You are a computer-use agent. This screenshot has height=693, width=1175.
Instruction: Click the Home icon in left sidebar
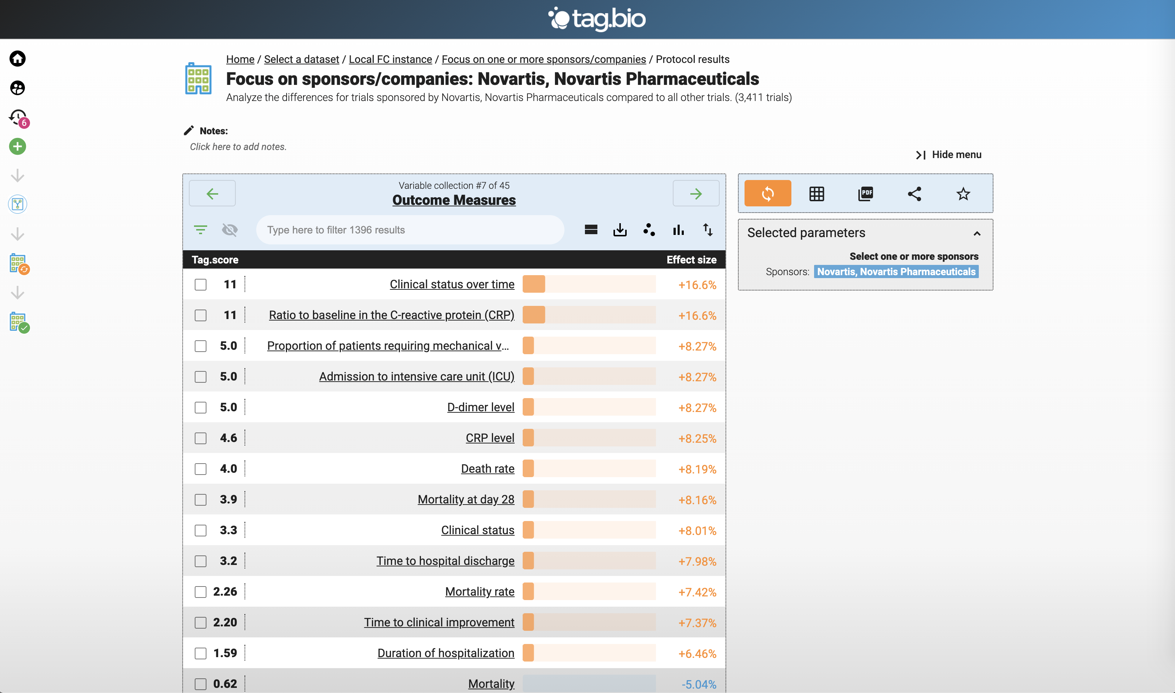17,59
